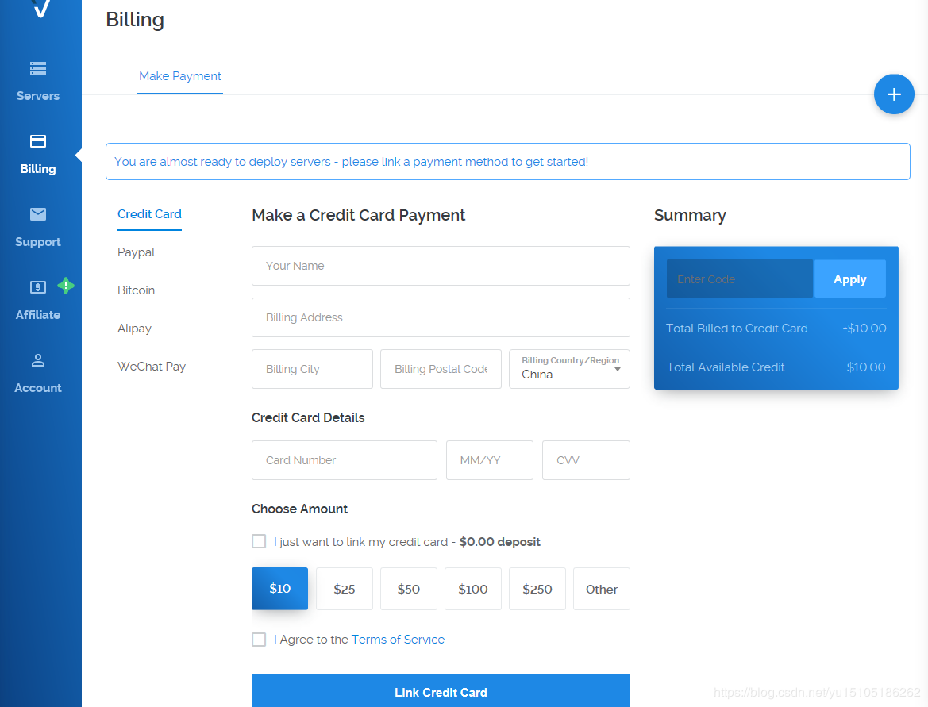Check the $0.00 deposit link-only checkbox
The image size is (928, 707).
point(259,541)
